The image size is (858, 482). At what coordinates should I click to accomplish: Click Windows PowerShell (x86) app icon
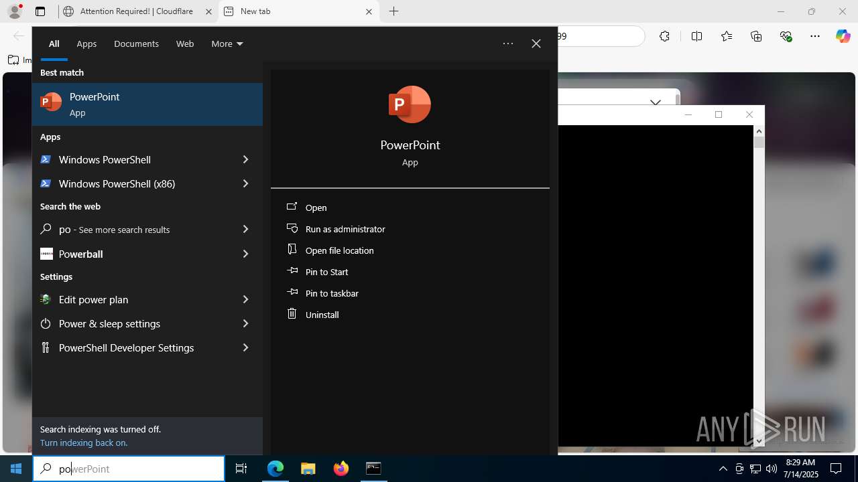(46, 183)
